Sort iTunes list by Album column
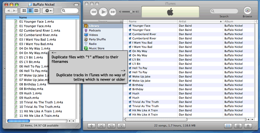Screen dimensions: 260x133 [238, 21]
